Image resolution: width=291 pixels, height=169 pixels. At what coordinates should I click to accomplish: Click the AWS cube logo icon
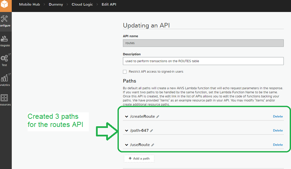(5, 5)
